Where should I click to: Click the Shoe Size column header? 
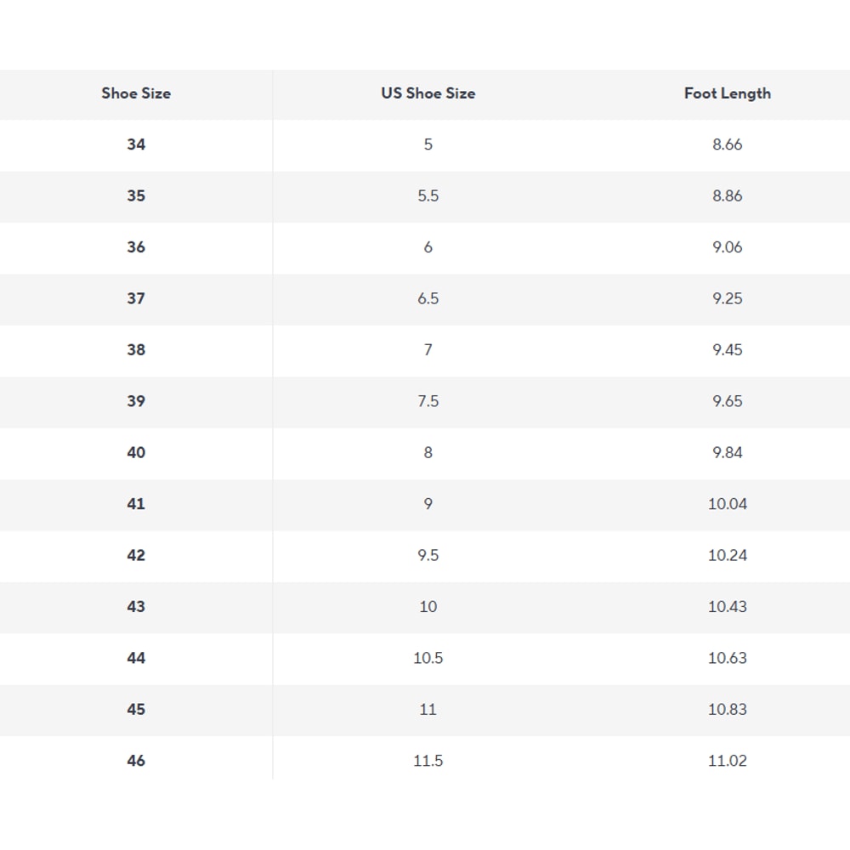click(136, 93)
